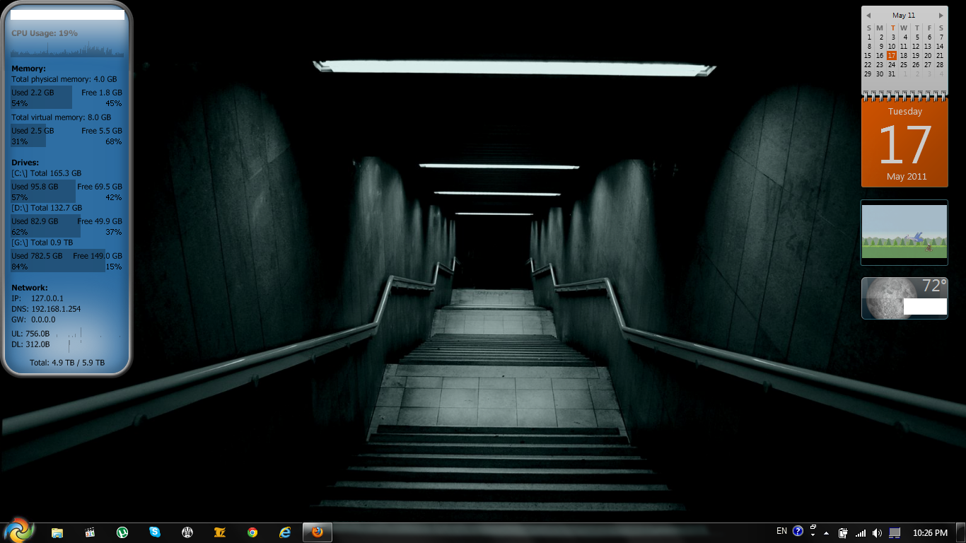Select day 1 of May in the calendar

868,37
